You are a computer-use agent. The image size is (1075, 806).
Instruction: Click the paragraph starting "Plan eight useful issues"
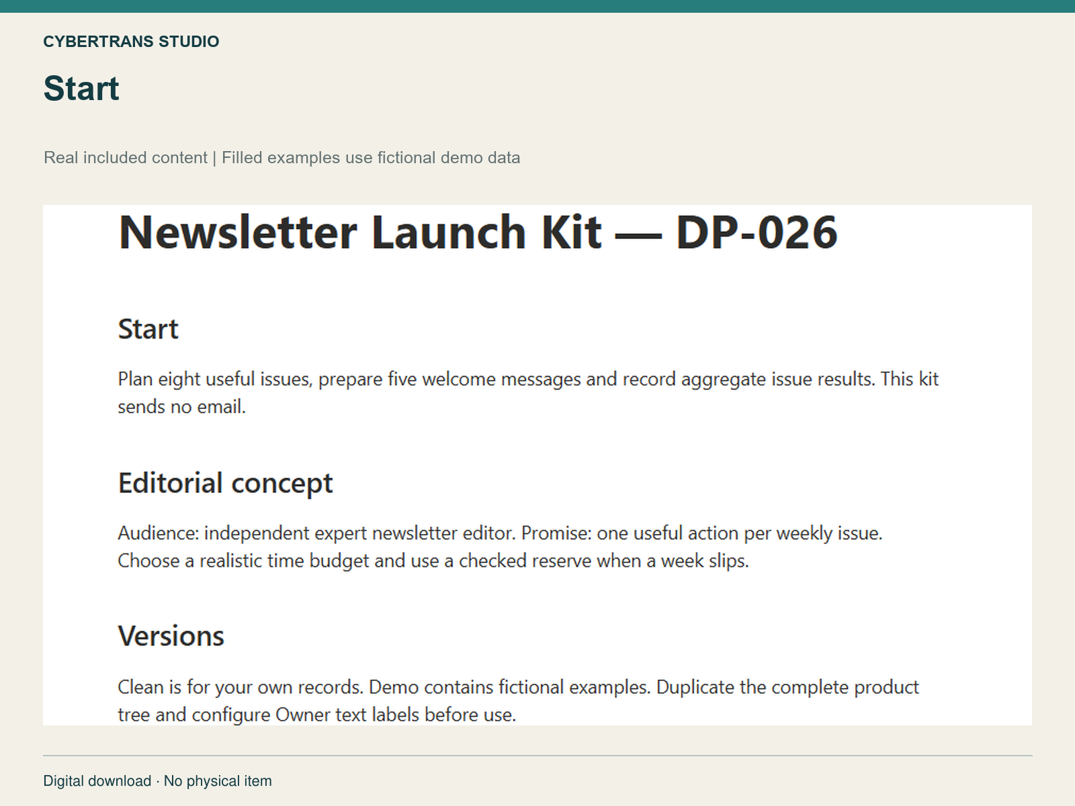[528, 393]
